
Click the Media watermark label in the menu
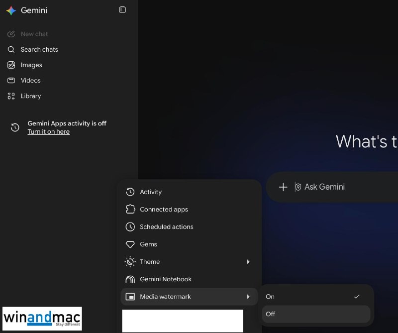165,297
